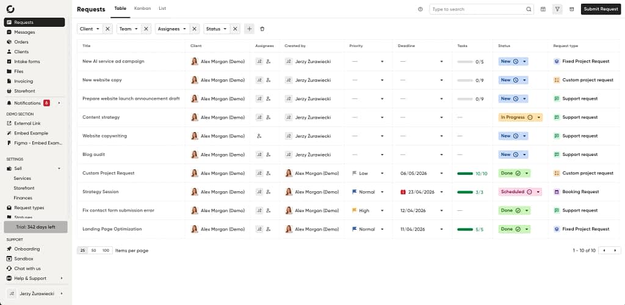
Task: Collapse the Sell settings section
Action: tap(59, 169)
